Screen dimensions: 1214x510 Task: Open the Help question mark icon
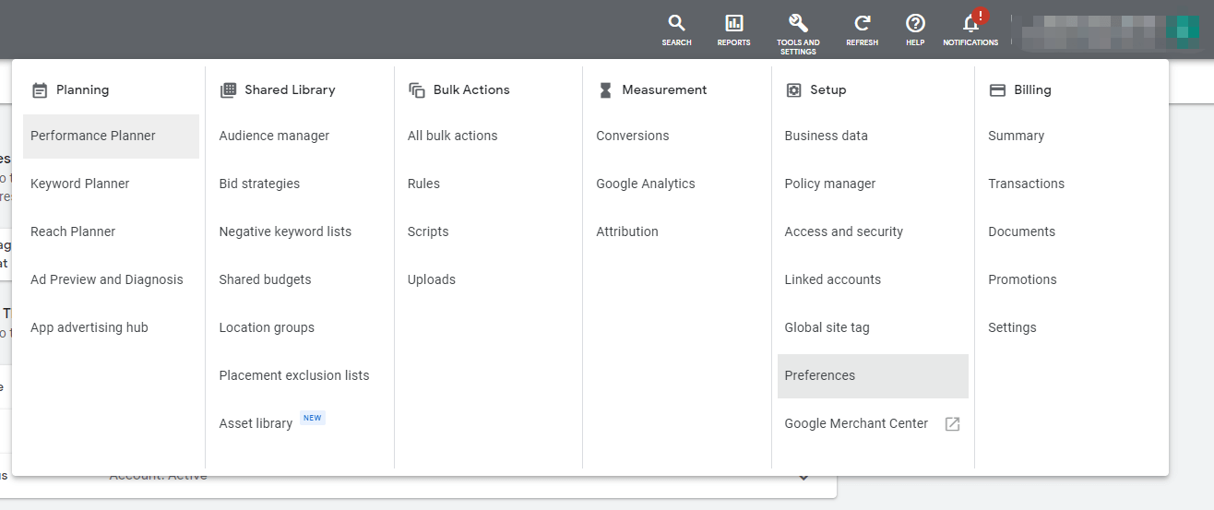914,25
